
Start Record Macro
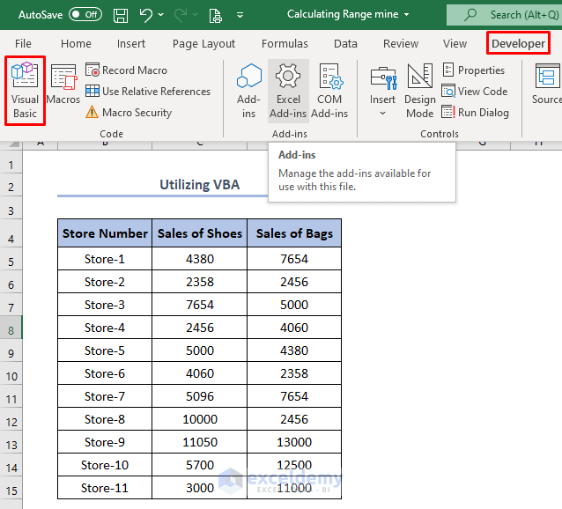point(127,70)
